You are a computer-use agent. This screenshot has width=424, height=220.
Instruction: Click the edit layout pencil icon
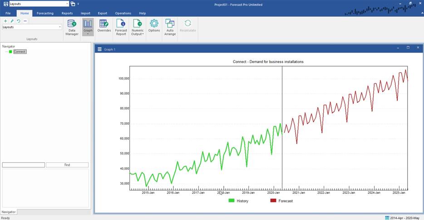coord(12,21)
